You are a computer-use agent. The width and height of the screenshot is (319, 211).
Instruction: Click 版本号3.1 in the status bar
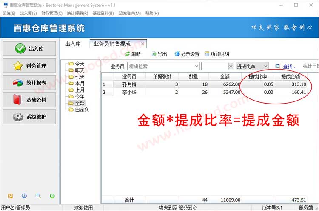(272, 208)
